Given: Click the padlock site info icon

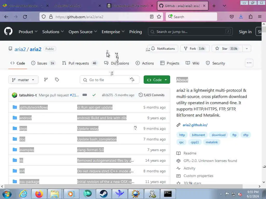Looking at the screenshot, I should click(51, 17).
